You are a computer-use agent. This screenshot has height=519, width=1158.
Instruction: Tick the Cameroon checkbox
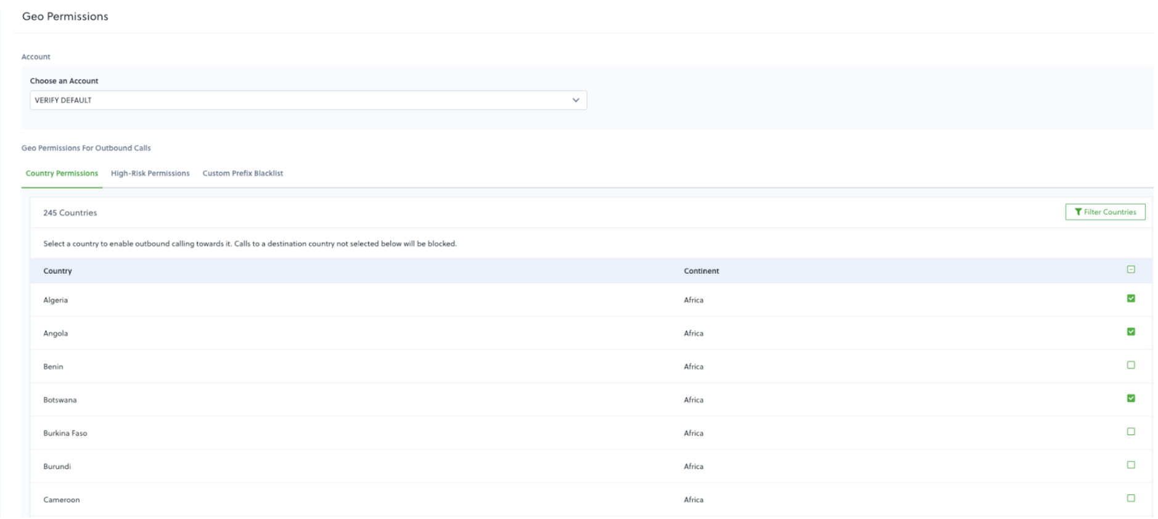tap(1130, 498)
